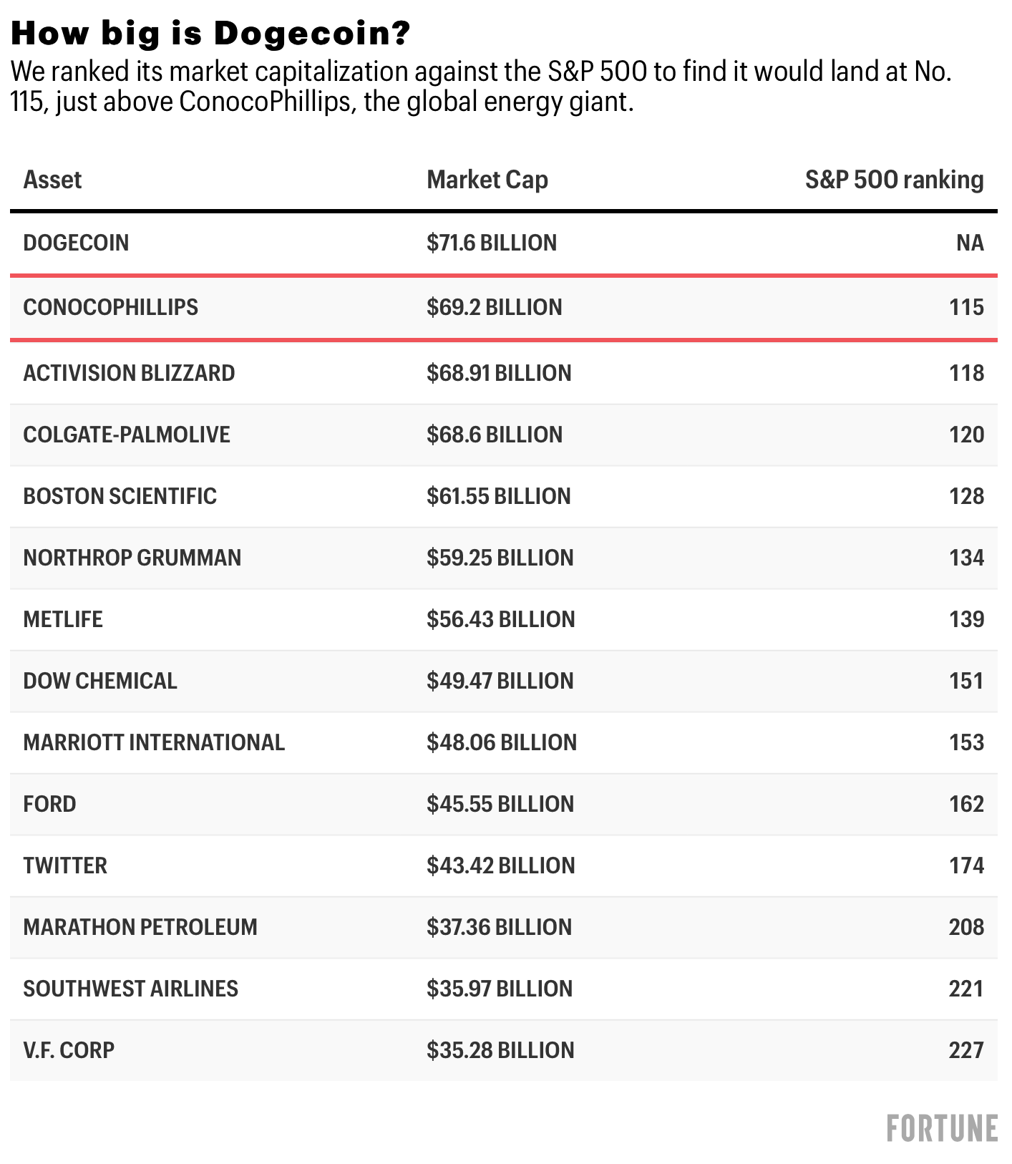
Task: Click the ConocoPhillips asset cell
Action: tap(110, 307)
